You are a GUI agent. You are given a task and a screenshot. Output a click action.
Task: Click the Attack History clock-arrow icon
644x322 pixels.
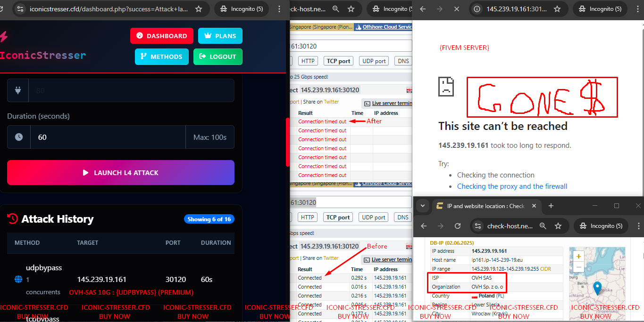[13, 218]
